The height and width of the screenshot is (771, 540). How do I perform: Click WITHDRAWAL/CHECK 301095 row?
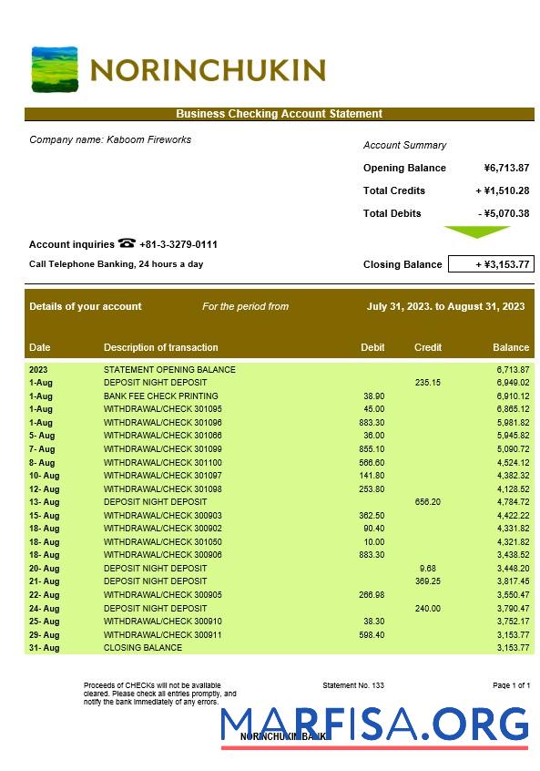(279, 408)
